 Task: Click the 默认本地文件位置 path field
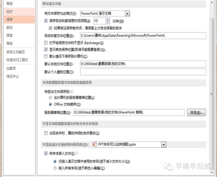143,64
